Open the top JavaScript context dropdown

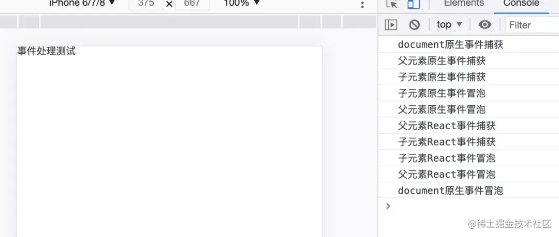(x=450, y=25)
